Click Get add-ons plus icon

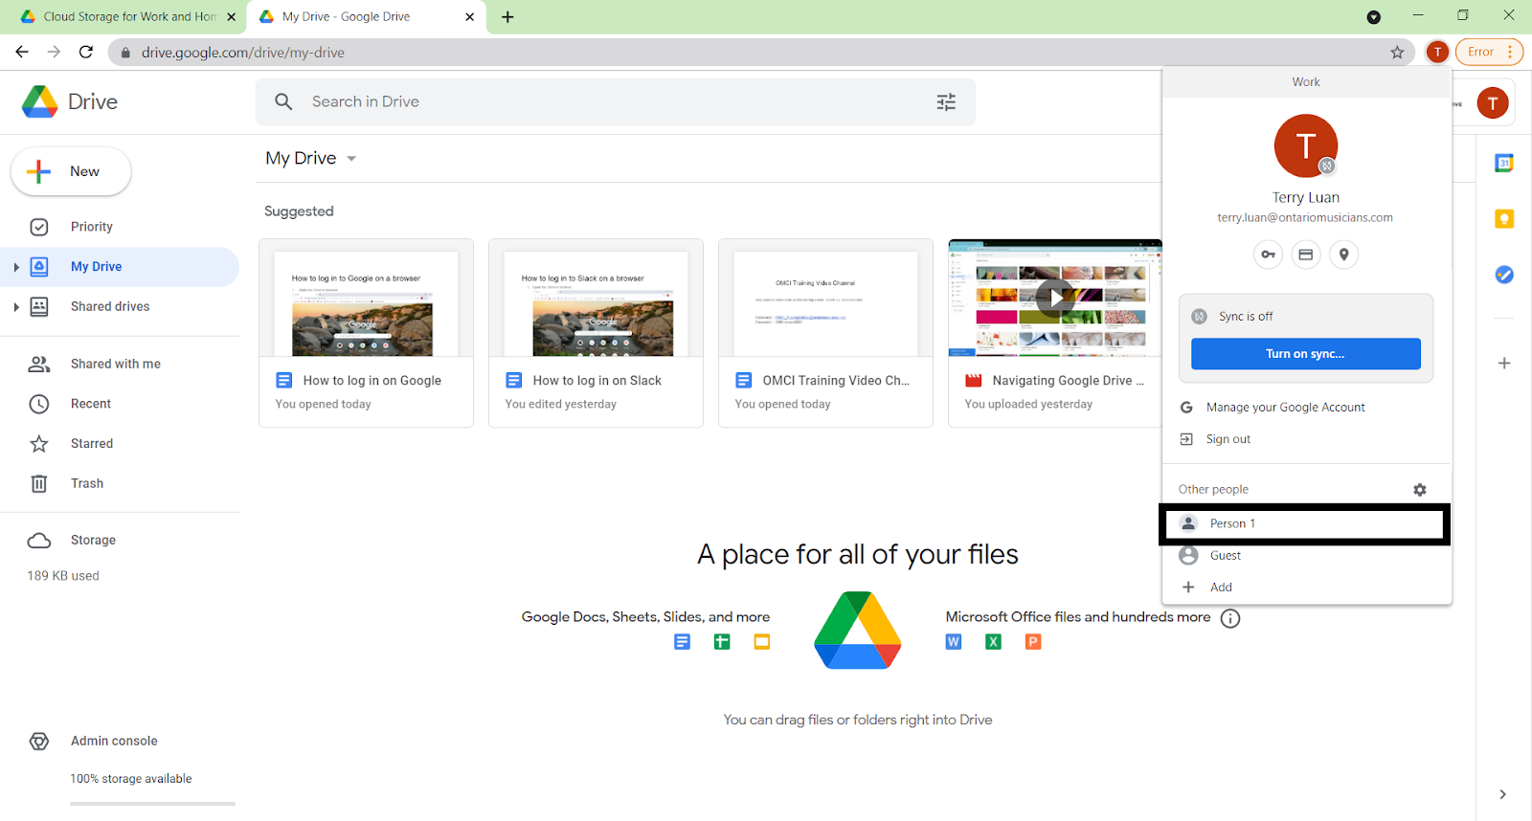(x=1504, y=364)
